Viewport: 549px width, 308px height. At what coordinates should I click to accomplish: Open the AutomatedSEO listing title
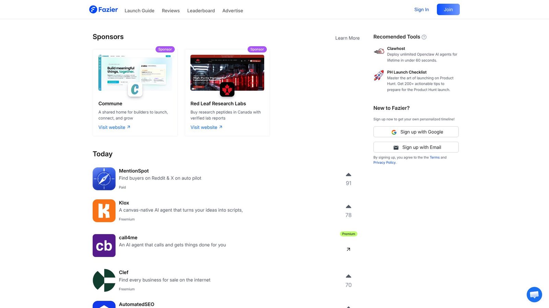point(137,304)
